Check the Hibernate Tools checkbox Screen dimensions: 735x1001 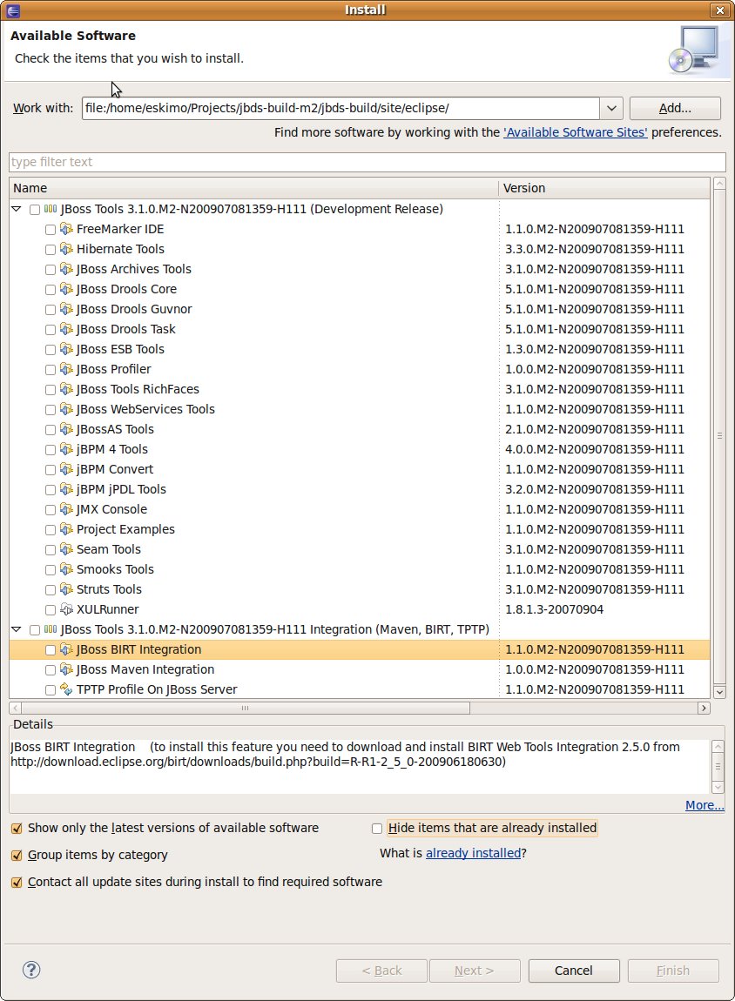coord(51,250)
